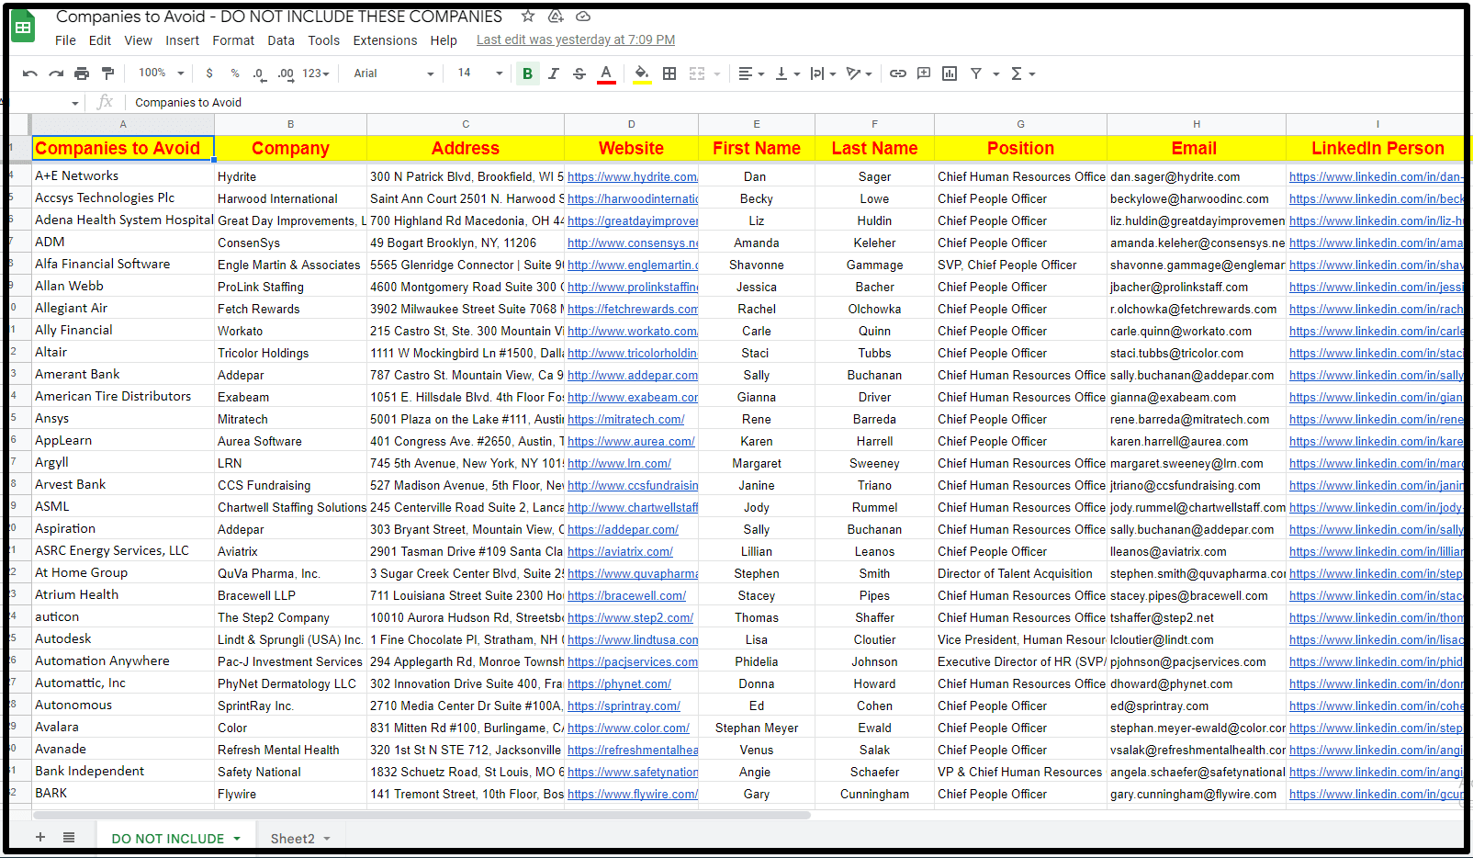This screenshot has width=1473, height=858.
Task: Open Sheet2 tab options arrow
Action: [327, 839]
